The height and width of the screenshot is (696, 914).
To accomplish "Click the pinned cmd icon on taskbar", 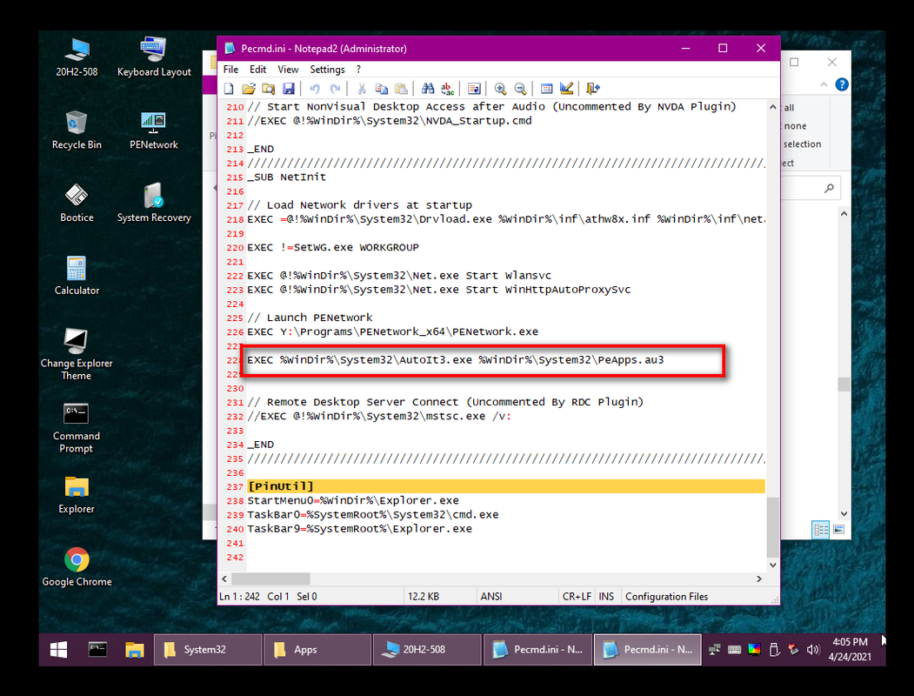I will coord(97,649).
